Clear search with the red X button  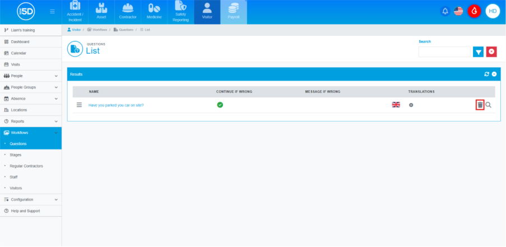[x=491, y=52]
